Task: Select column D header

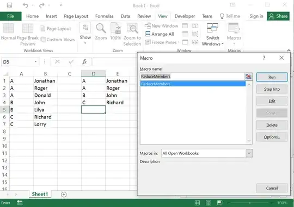Action: (94, 74)
